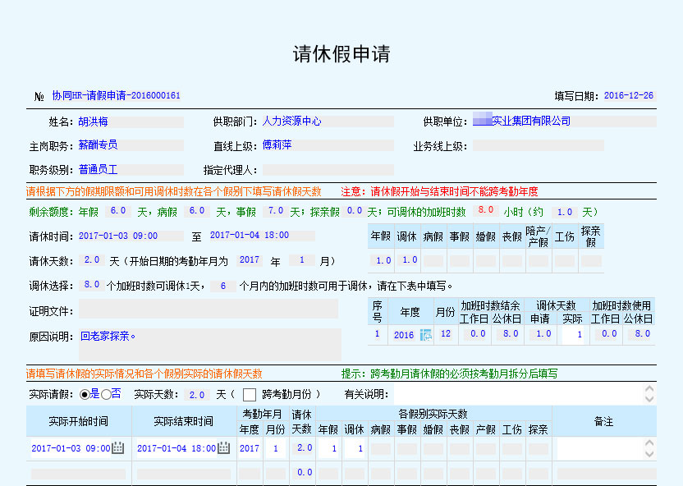Click the 实际结束时间 field 2017-01-04 18:00
The image size is (683, 486).
coord(176,448)
